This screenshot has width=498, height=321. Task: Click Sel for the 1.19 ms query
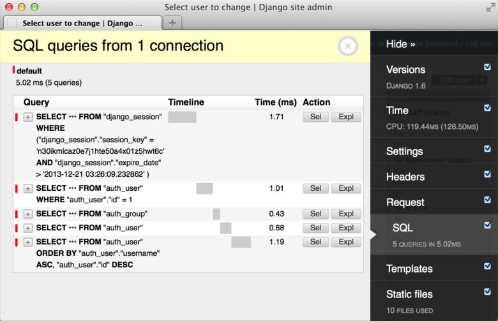pyautogui.click(x=315, y=242)
